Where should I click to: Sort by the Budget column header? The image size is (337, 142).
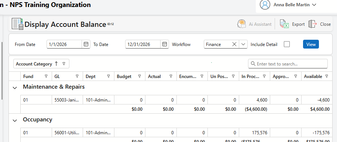[124, 77]
